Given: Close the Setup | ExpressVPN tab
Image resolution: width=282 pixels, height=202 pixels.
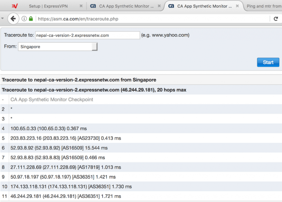Looking at the screenshot, I should click(81, 6).
